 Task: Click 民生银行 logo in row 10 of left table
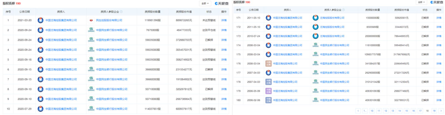point(91,109)
